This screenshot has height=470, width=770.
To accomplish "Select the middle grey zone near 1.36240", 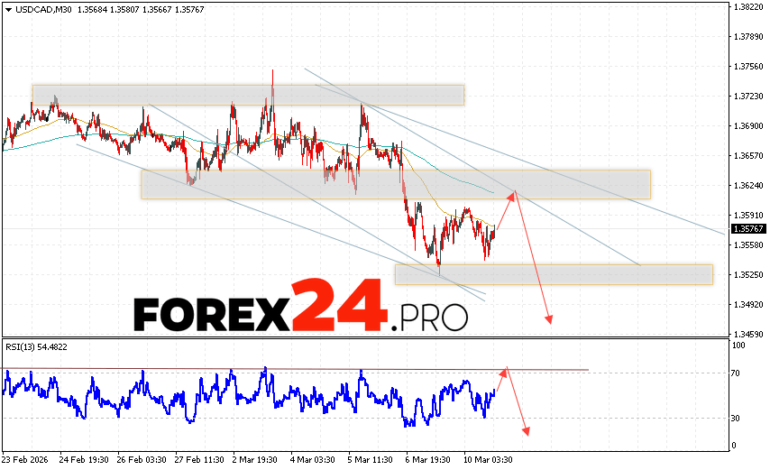I will point(395,184).
